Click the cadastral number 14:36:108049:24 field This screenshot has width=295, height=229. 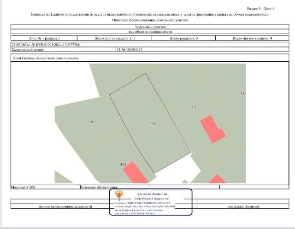[x=130, y=50]
